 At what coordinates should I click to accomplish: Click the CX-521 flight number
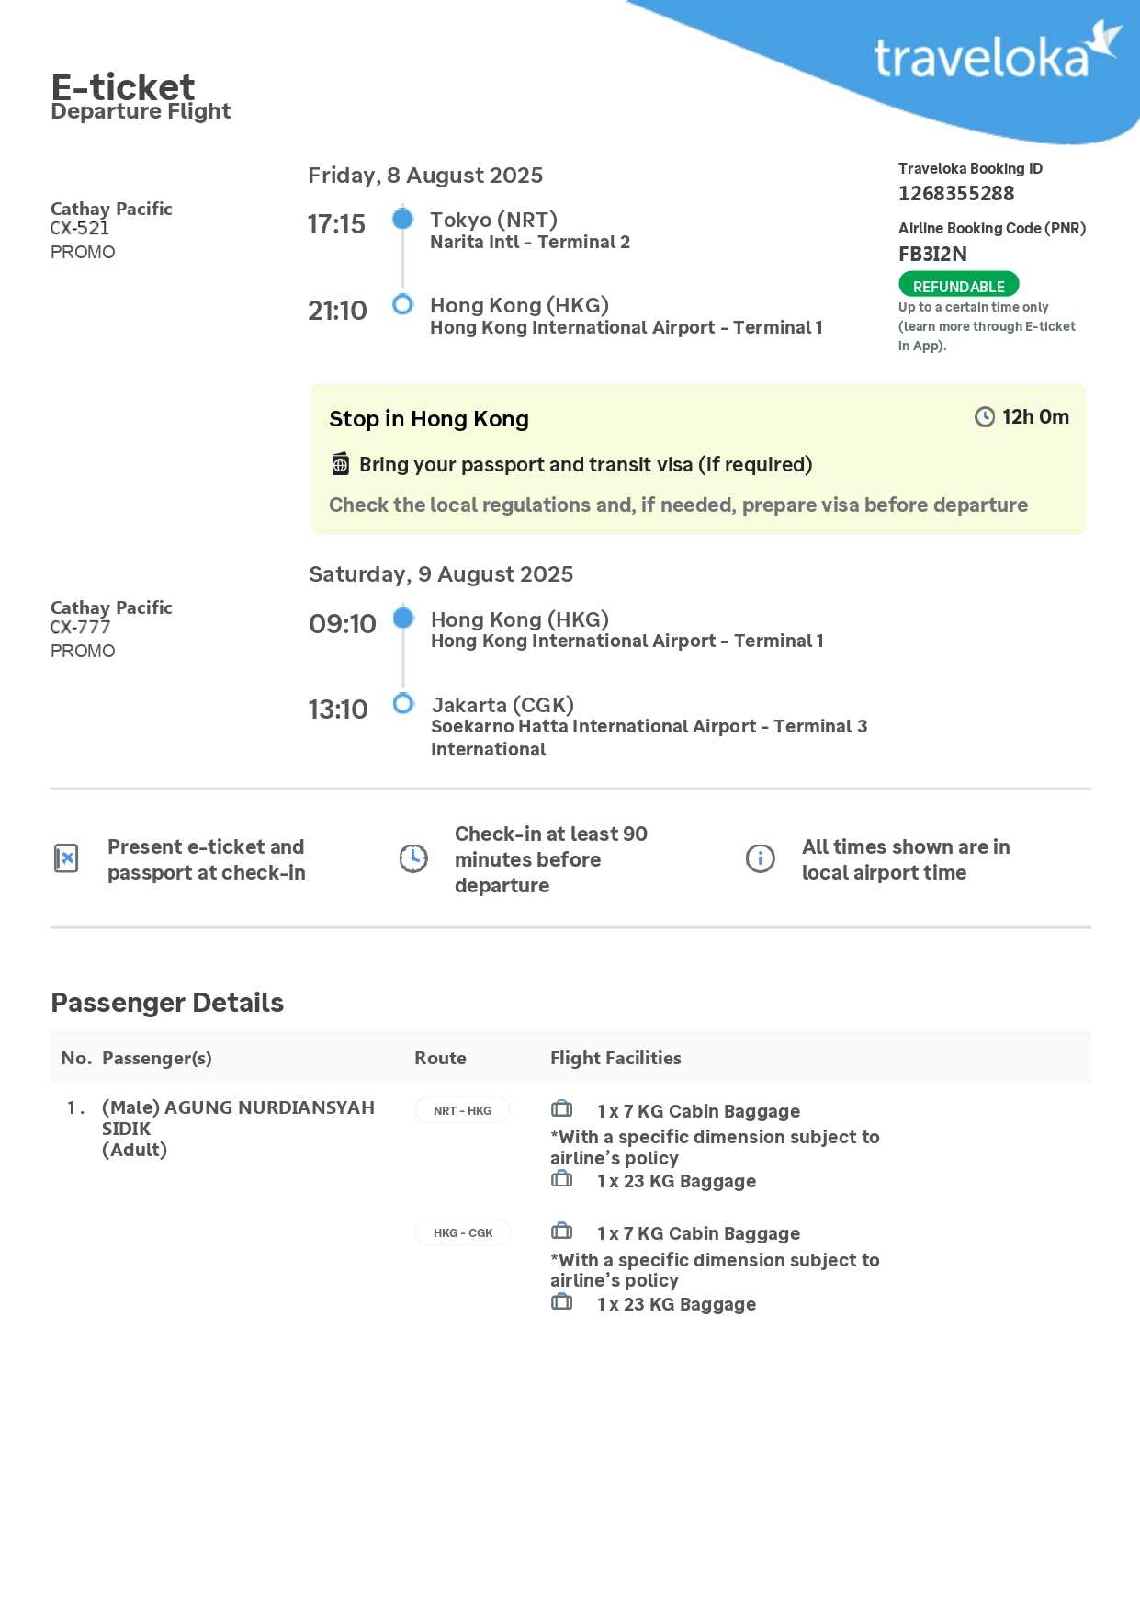click(x=80, y=228)
